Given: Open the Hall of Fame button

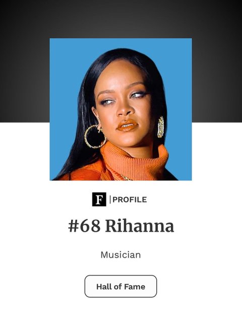Looking at the screenshot, I should click(120, 286).
